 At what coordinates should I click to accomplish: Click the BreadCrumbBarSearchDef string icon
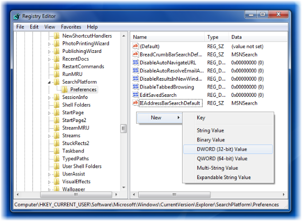click(136, 54)
